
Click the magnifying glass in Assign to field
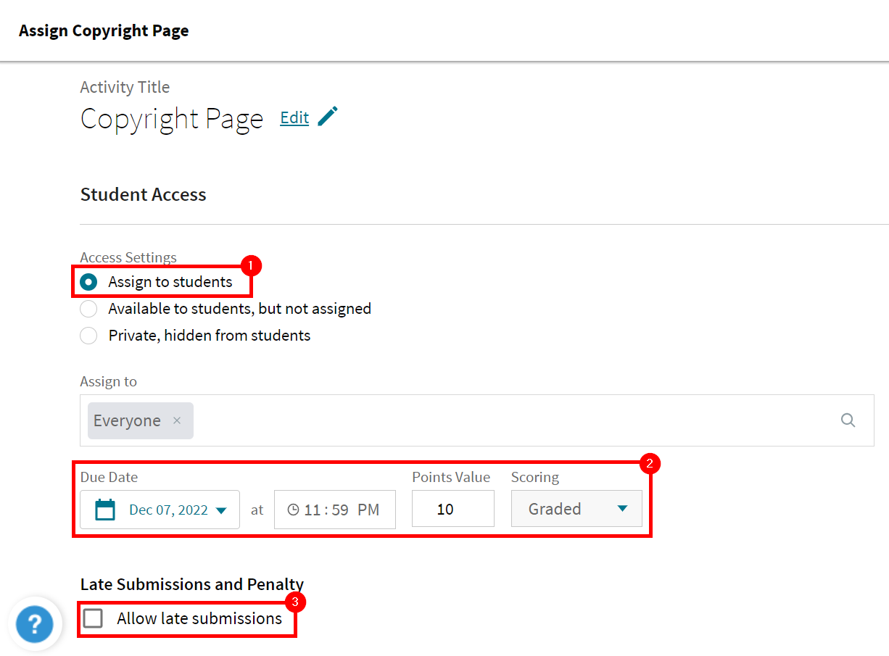pos(848,420)
